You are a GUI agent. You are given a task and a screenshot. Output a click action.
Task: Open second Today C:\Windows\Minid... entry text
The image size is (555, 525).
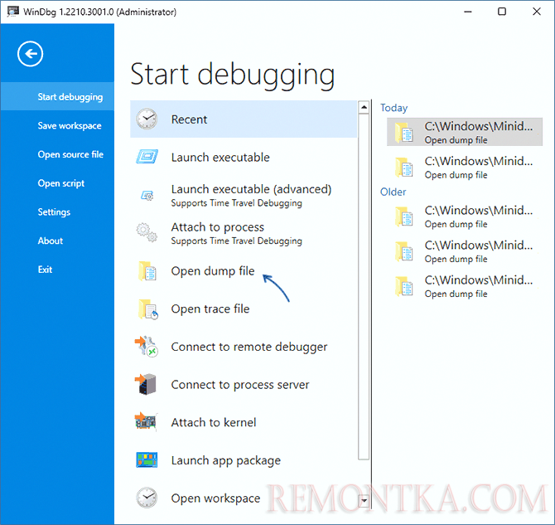[479, 161]
